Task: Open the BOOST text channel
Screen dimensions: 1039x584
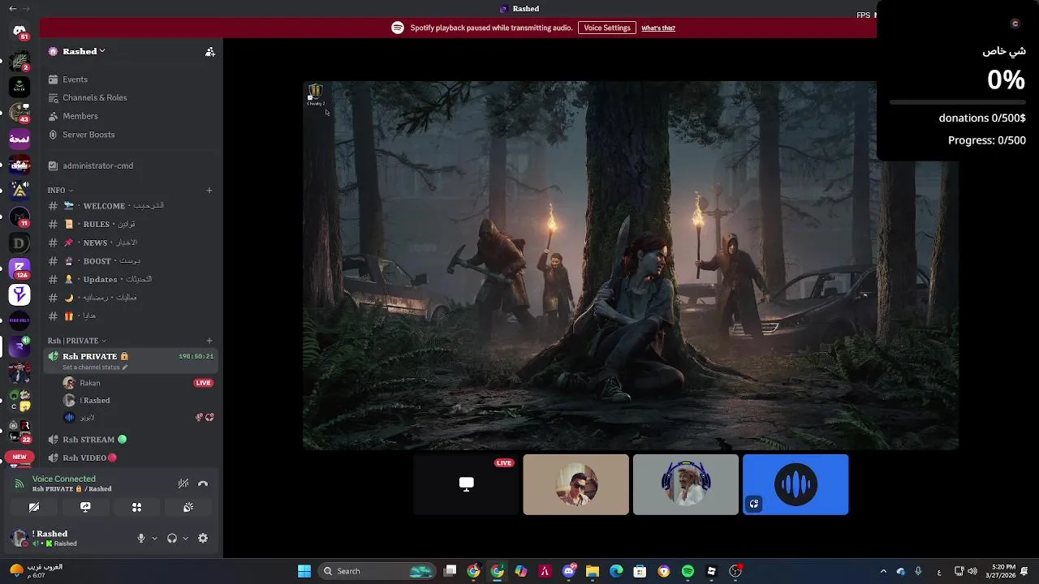Action: tap(131, 261)
